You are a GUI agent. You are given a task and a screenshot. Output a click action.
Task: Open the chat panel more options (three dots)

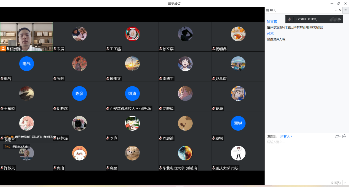(337, 10)
